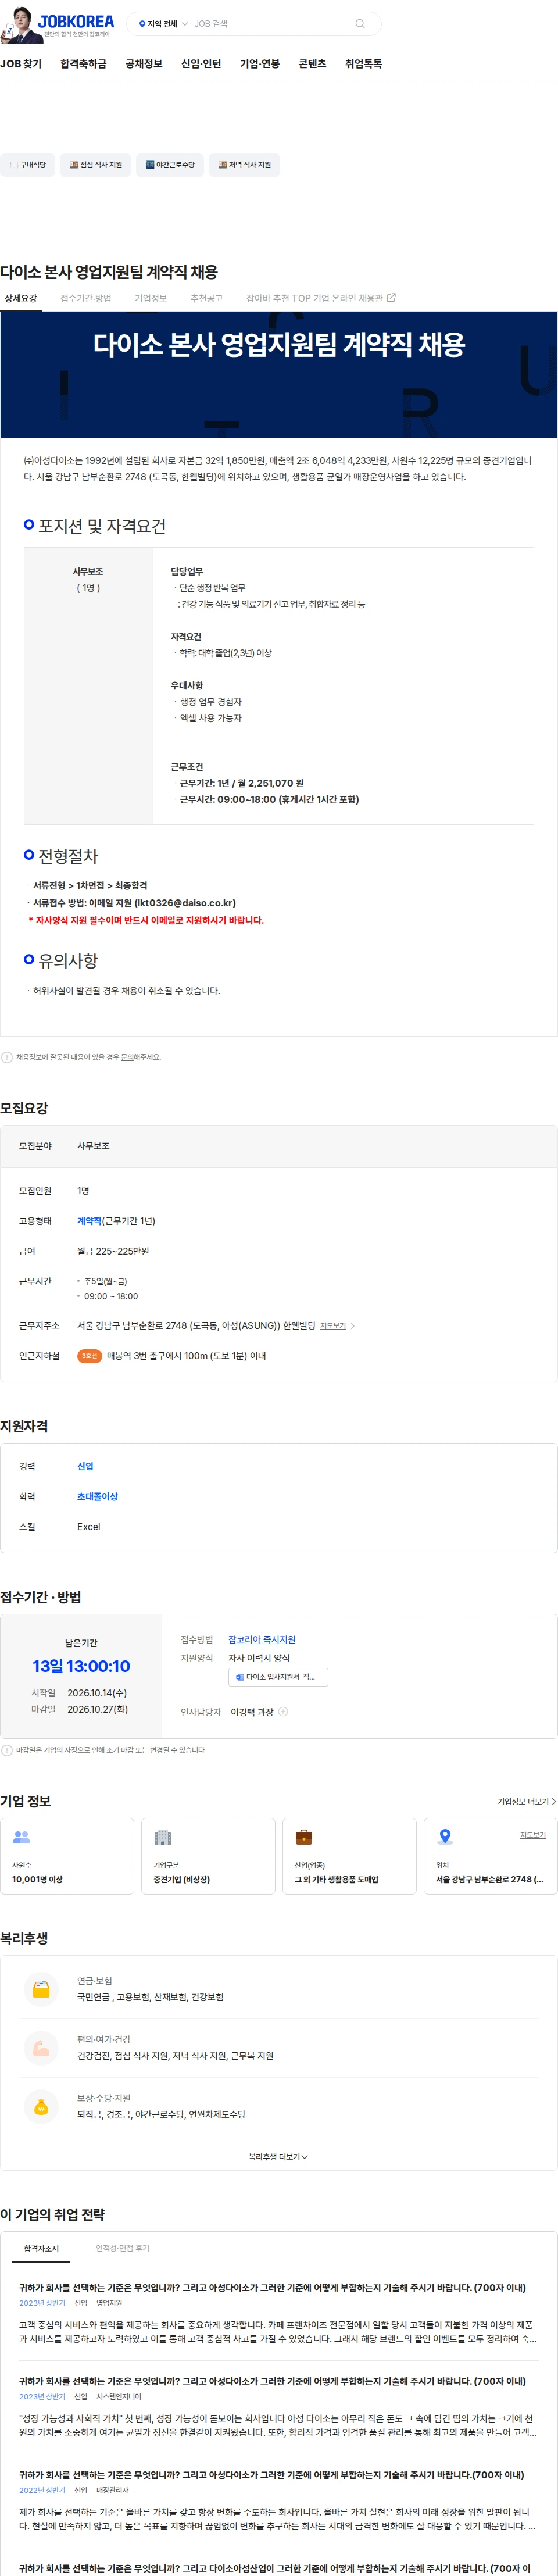
Task: Click the 월급 225~225만원 salary text
Action: (x=113, y=1252)
